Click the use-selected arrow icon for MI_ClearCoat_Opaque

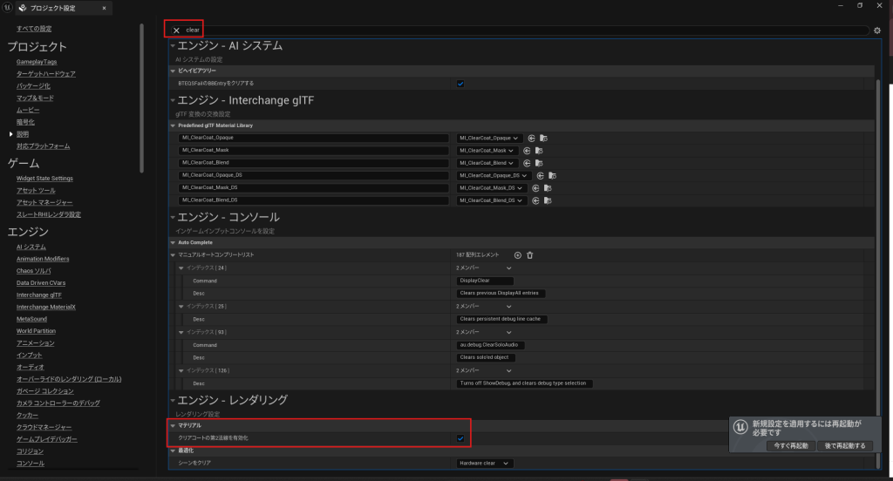[x=529, y=138]
